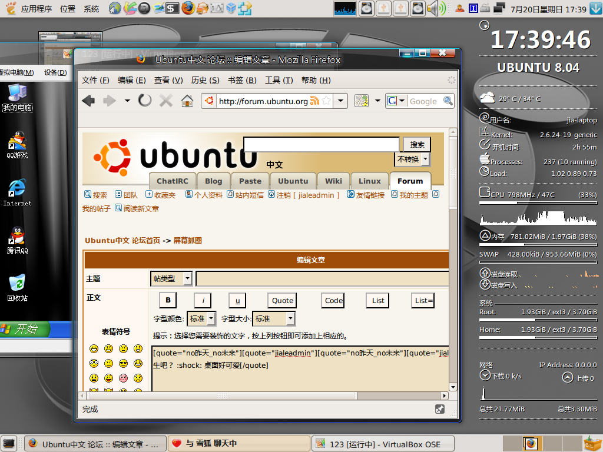The image size is (603, 452).
Task: Click the page's horizontal scrollbar
Action: click(x=263, y=395)
